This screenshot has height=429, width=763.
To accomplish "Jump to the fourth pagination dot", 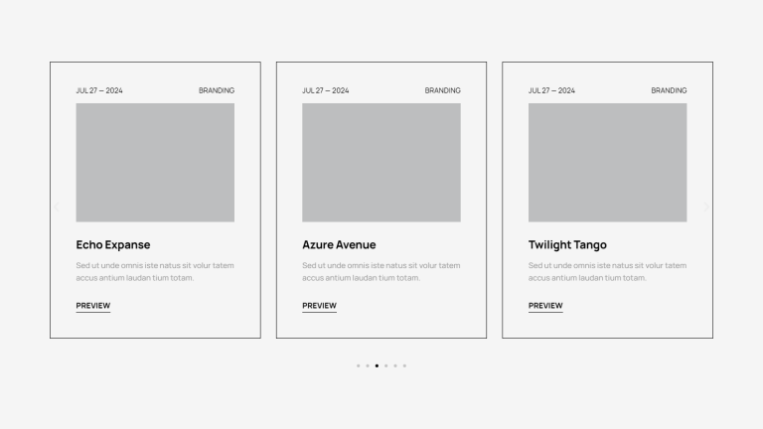I will (385, 365).
